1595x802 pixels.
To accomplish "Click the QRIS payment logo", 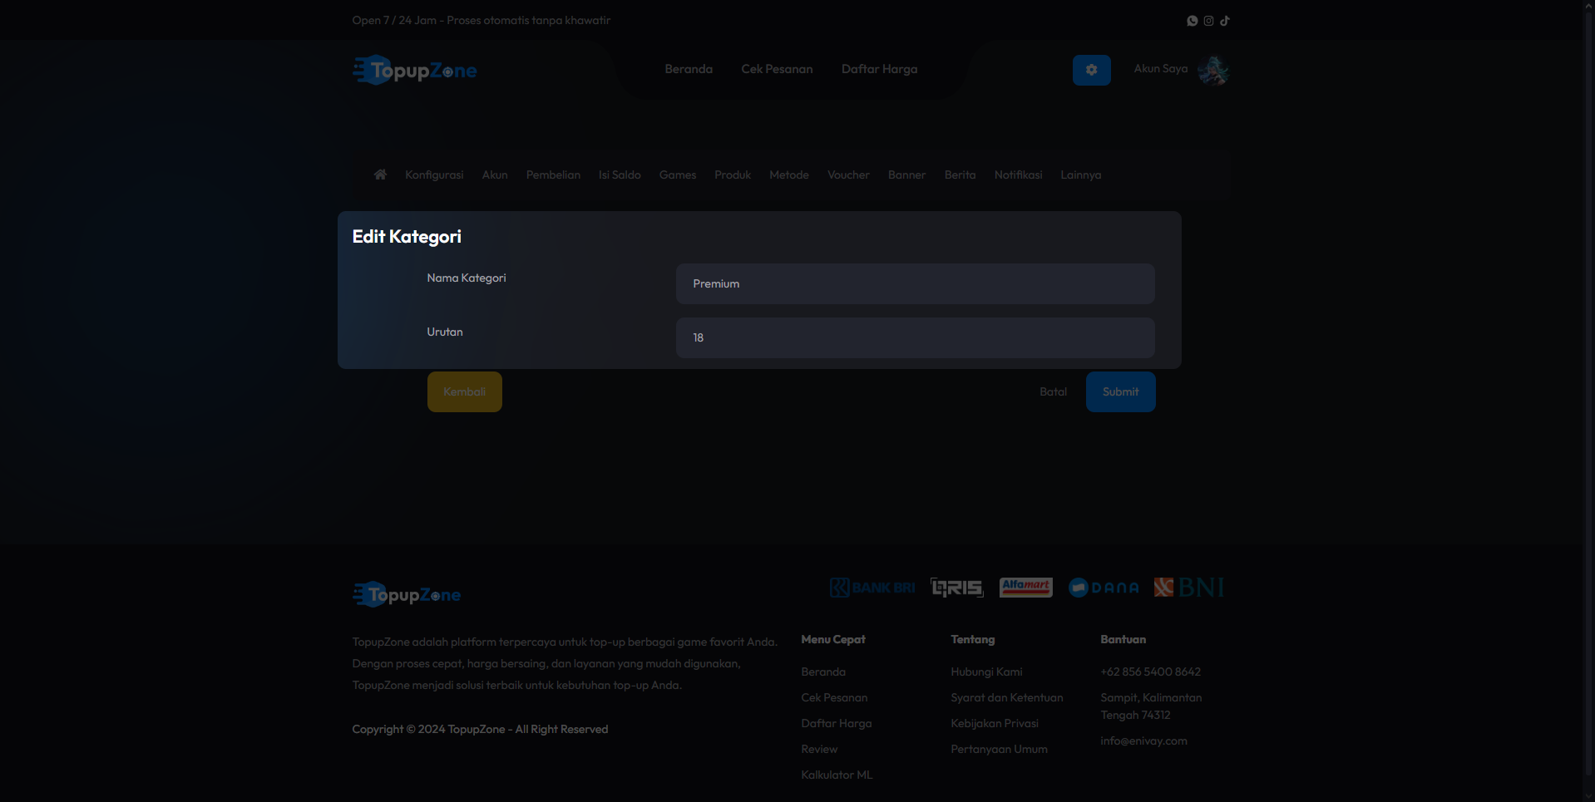I will pyautogui.click(x=957, y=588).
